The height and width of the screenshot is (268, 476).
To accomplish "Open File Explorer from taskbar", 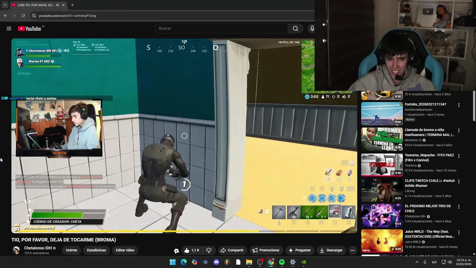I will tap(249, 262).
